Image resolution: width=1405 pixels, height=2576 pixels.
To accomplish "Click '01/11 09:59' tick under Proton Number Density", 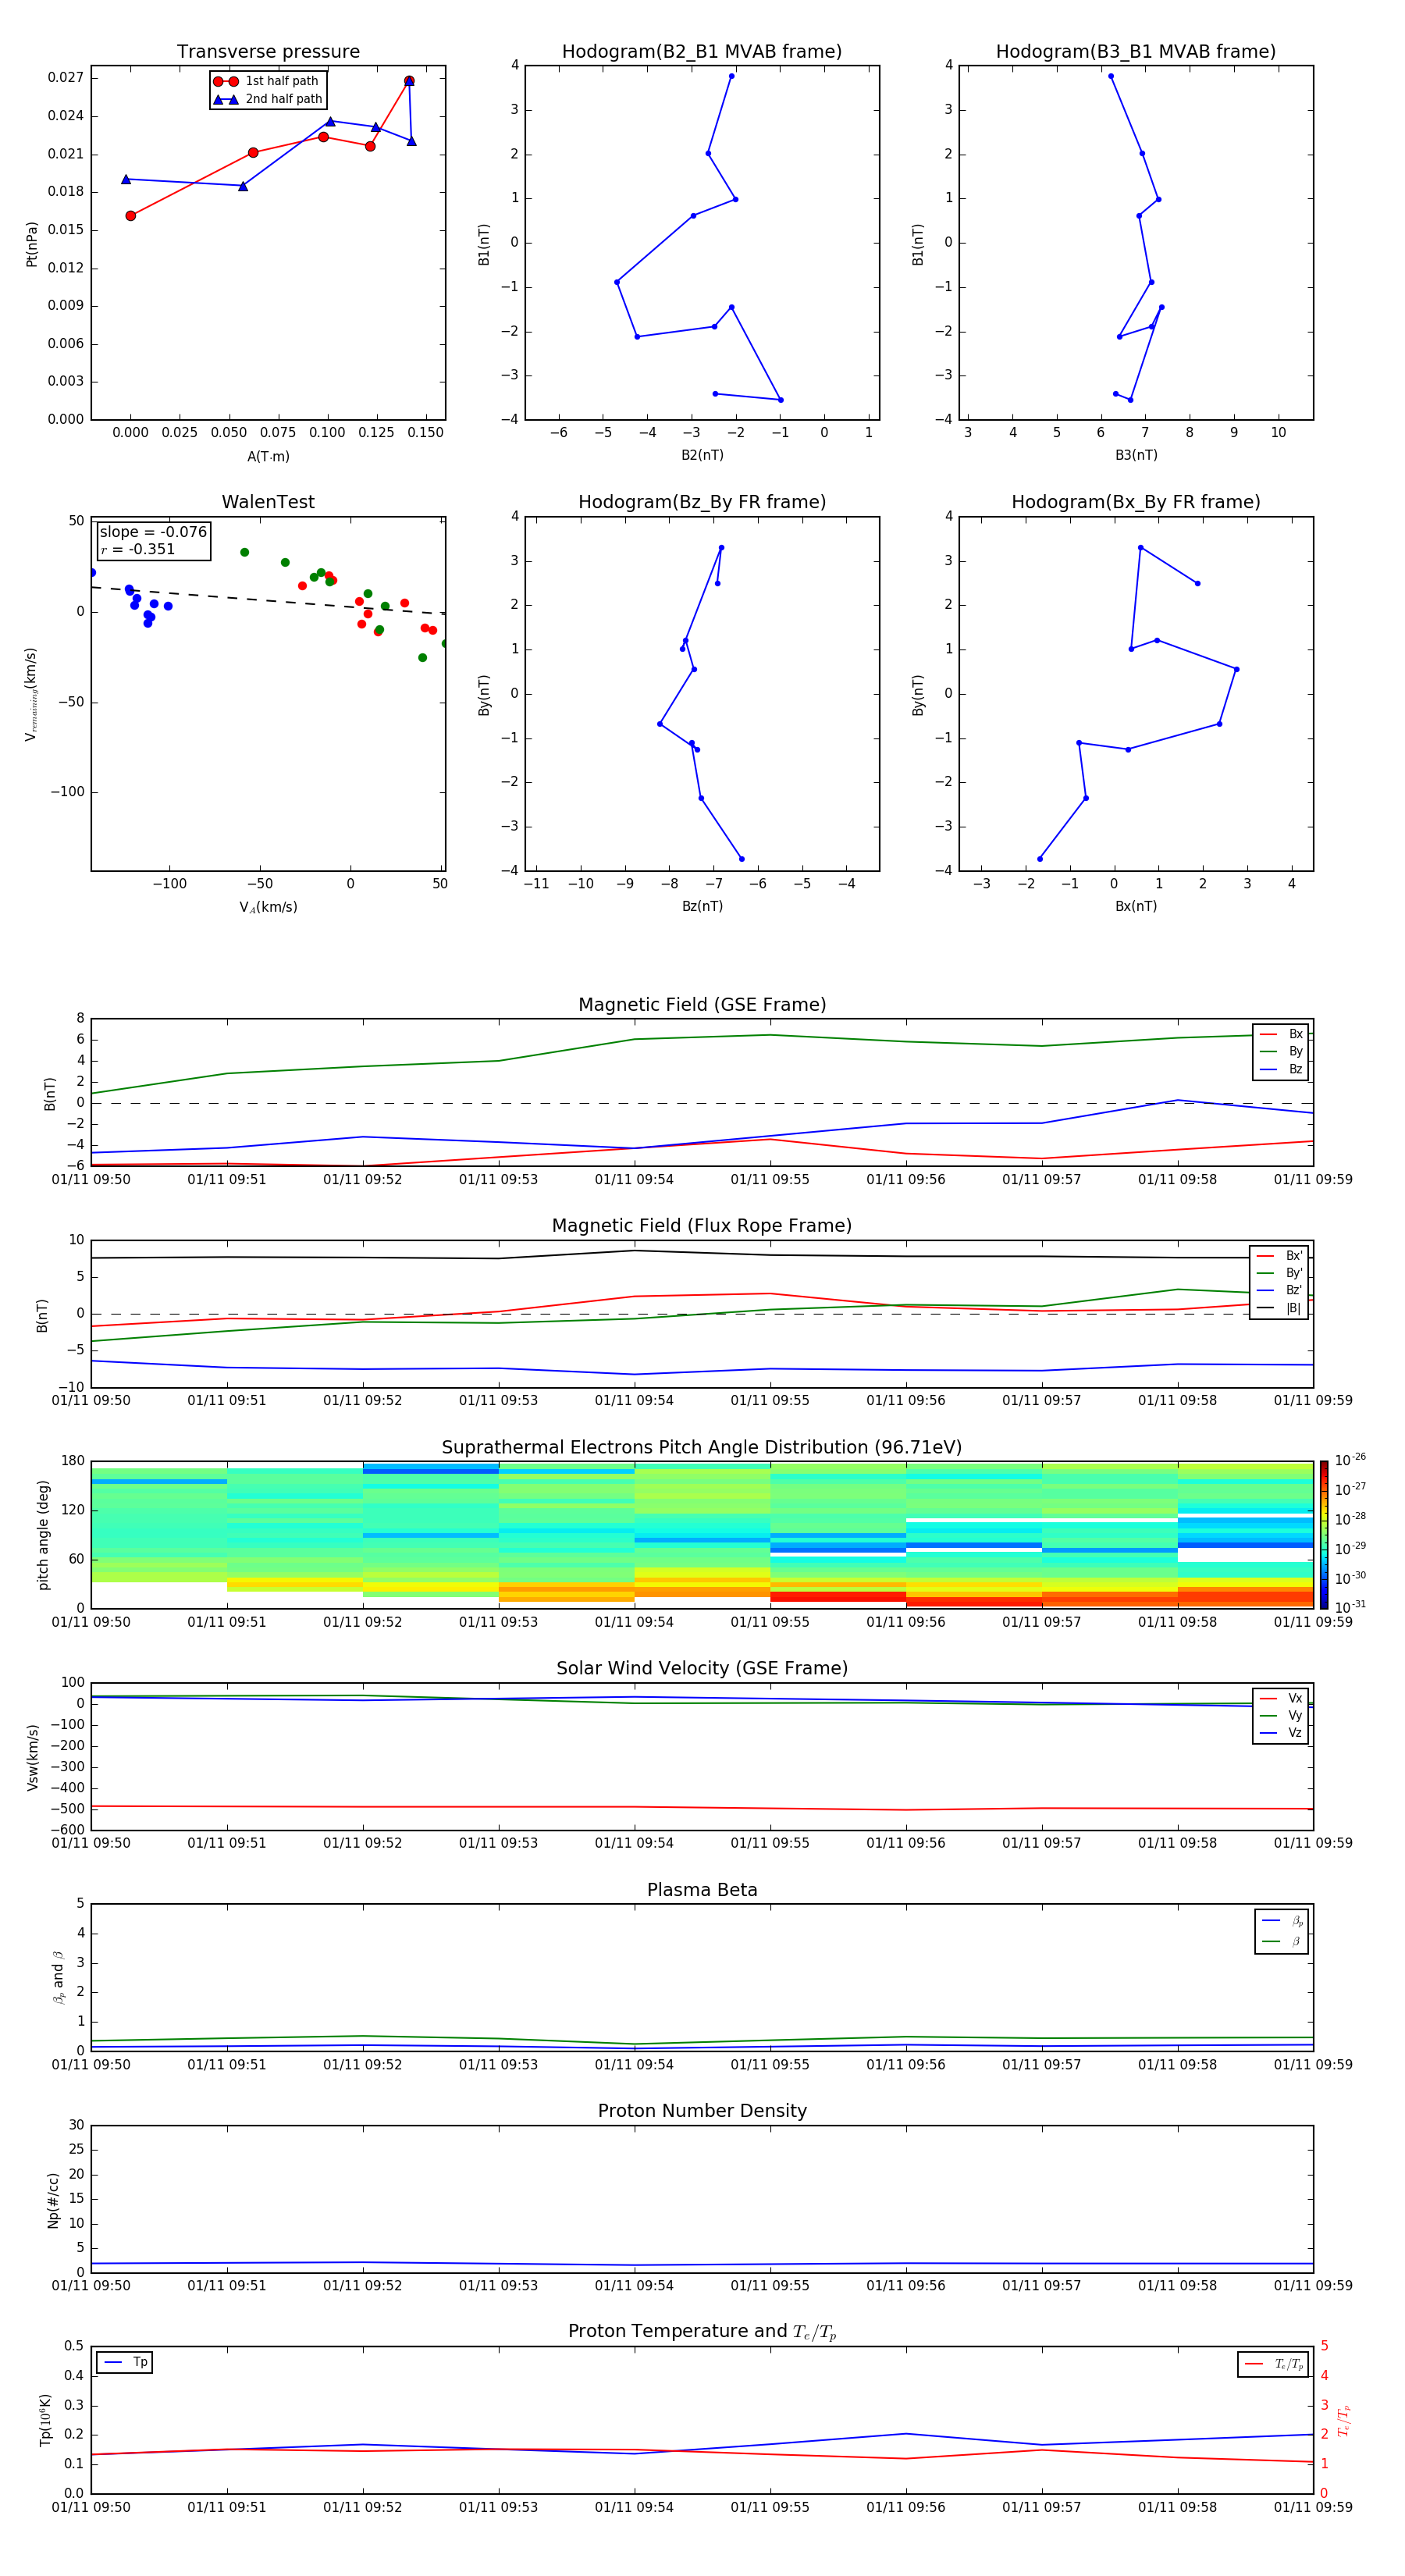I will tap(1313, 2286).
